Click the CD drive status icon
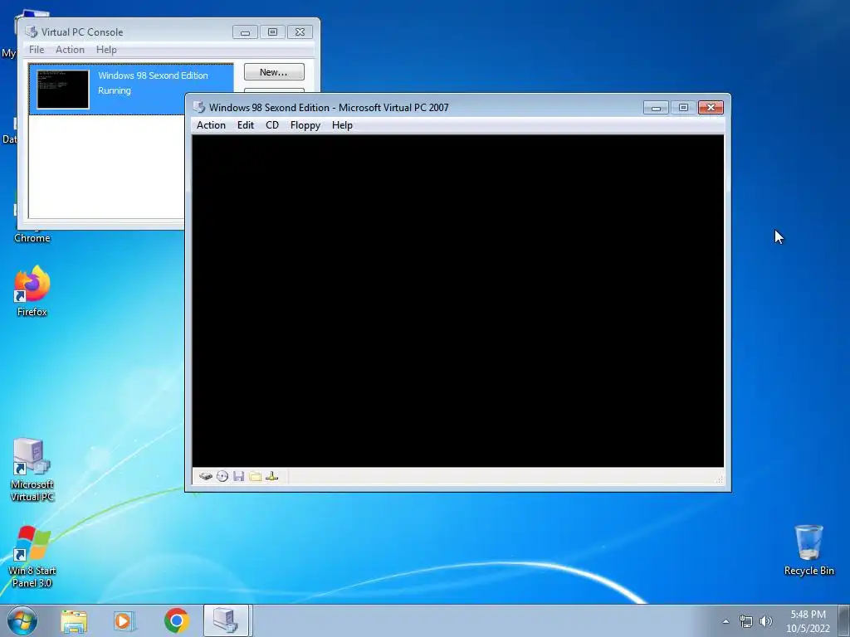The height and width of the screenshot is (637, 850). pos(222,476)
